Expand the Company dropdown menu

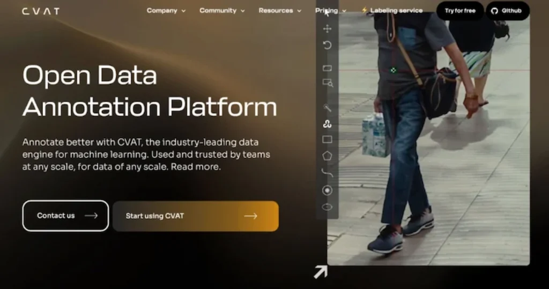coord(166,11)
